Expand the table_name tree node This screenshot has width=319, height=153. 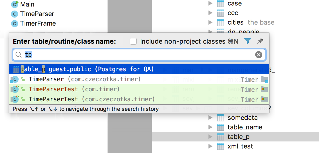pyautogui.click(x=210, y=127)
